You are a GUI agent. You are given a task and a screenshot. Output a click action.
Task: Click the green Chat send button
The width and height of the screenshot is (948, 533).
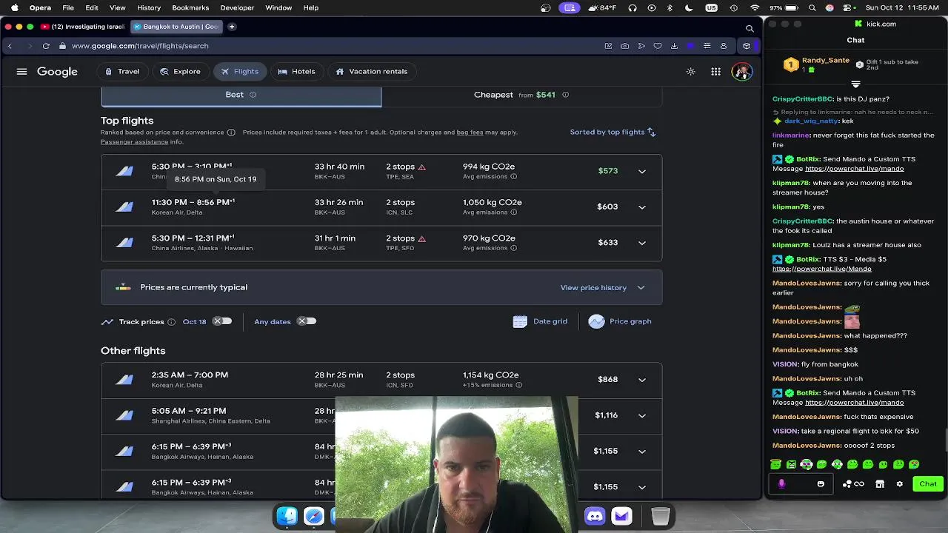click(x=928, y=484)
